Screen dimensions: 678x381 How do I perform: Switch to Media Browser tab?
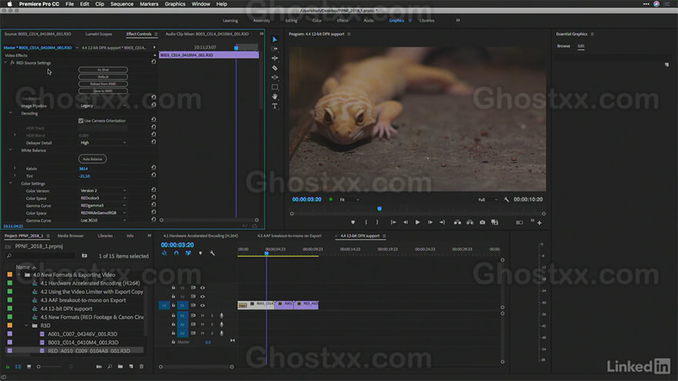click(70, 236)
